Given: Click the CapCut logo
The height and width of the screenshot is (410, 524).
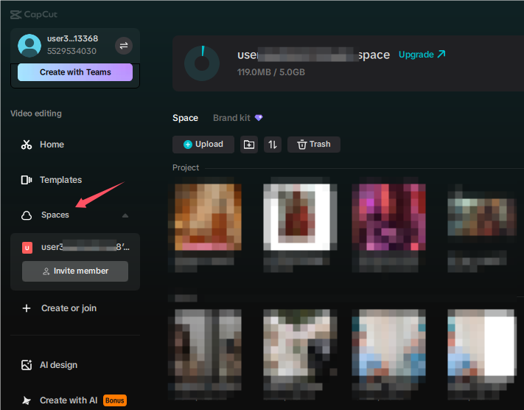Looking at the screenshot, I should (x=34, y=15).
